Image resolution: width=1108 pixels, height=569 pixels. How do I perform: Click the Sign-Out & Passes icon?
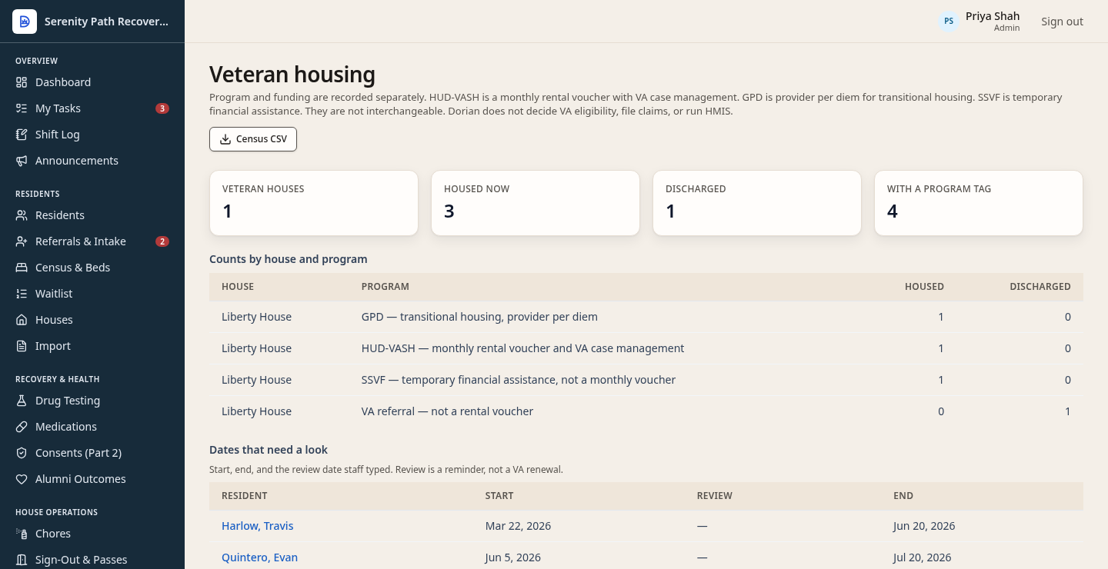point(22,560)
